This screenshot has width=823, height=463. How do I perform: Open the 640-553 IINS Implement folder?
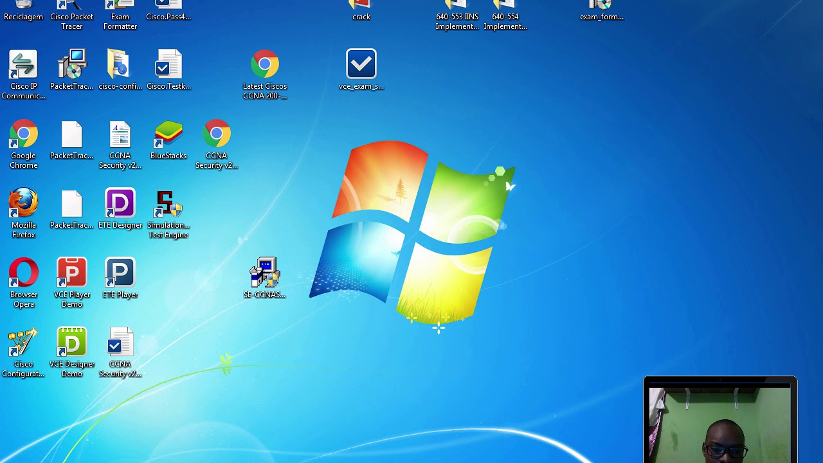coord(457,14)
